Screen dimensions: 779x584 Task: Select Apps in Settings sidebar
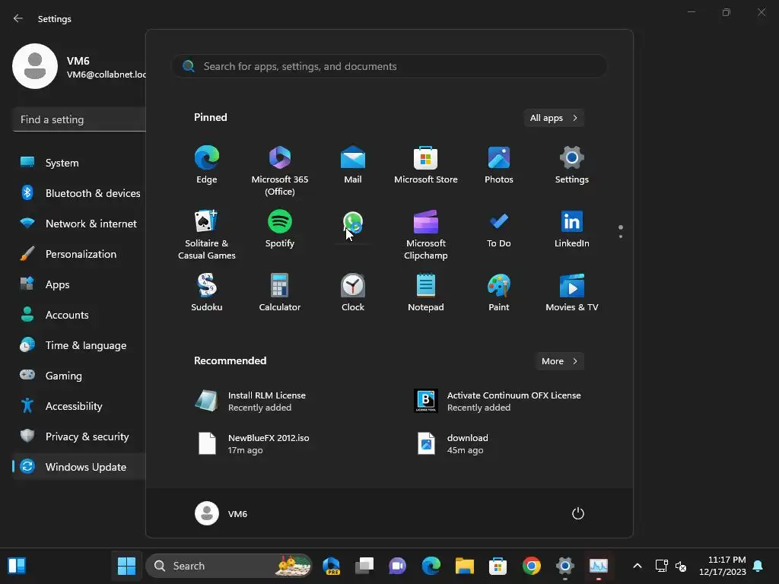(x=79, y=284)
